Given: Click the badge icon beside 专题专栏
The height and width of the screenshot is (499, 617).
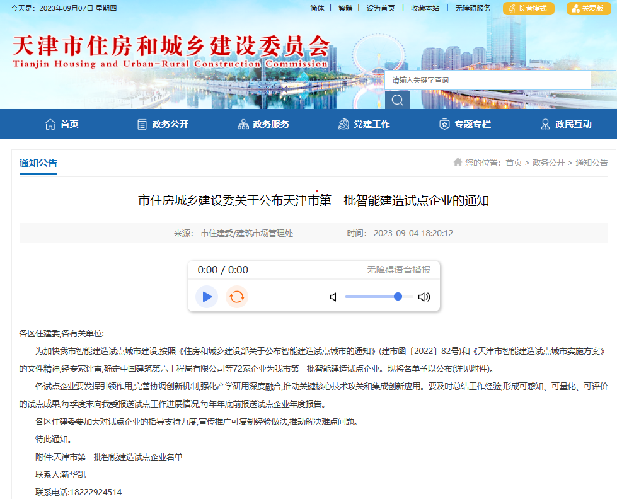Looking at the screenshot, I should coord(444,123).
